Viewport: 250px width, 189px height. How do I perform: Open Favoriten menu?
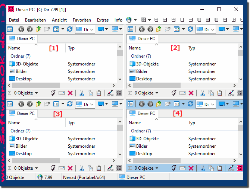point(82,20)
